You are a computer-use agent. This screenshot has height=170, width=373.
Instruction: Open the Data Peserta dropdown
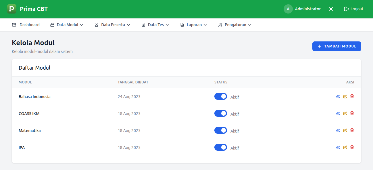(x=112, y=25)
